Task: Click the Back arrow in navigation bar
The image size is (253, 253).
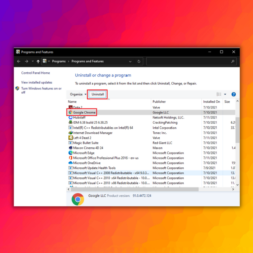Action: point(19,61)
